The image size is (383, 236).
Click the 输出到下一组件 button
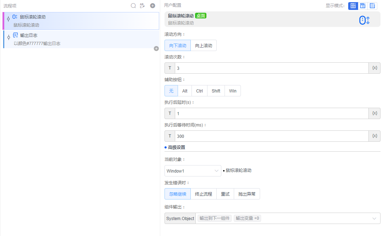tap(214, 218)
